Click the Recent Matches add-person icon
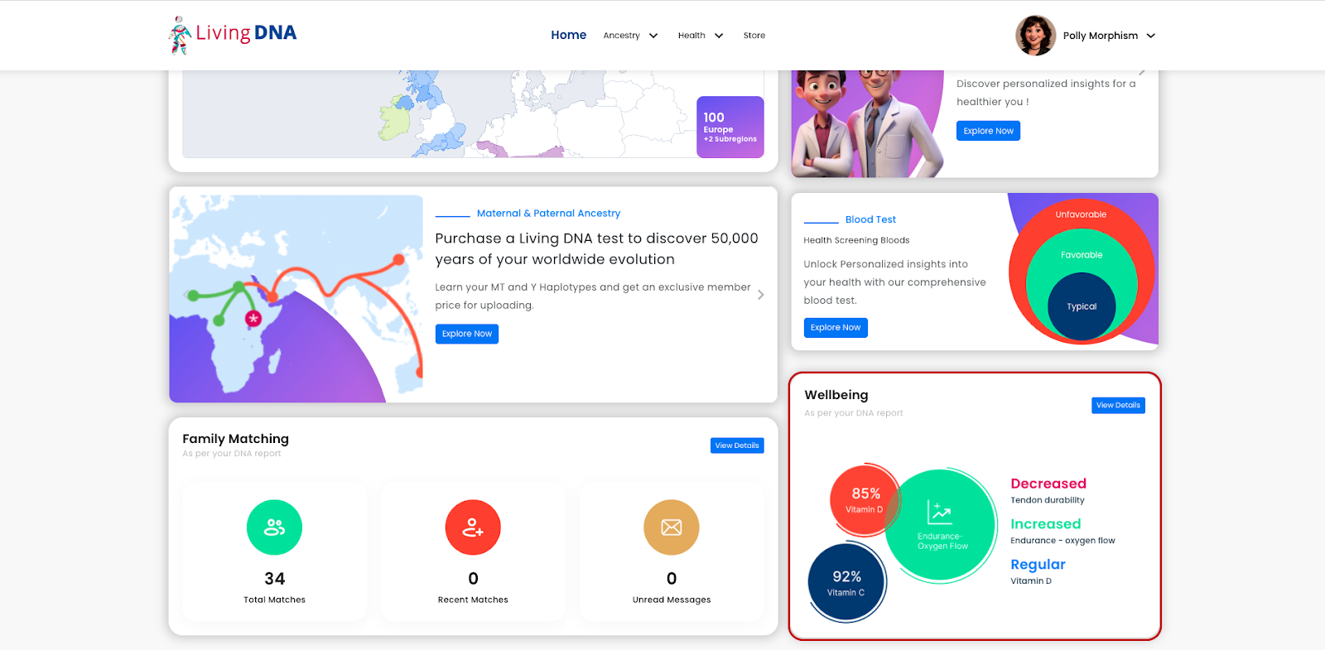 click(x=473, y=527)
